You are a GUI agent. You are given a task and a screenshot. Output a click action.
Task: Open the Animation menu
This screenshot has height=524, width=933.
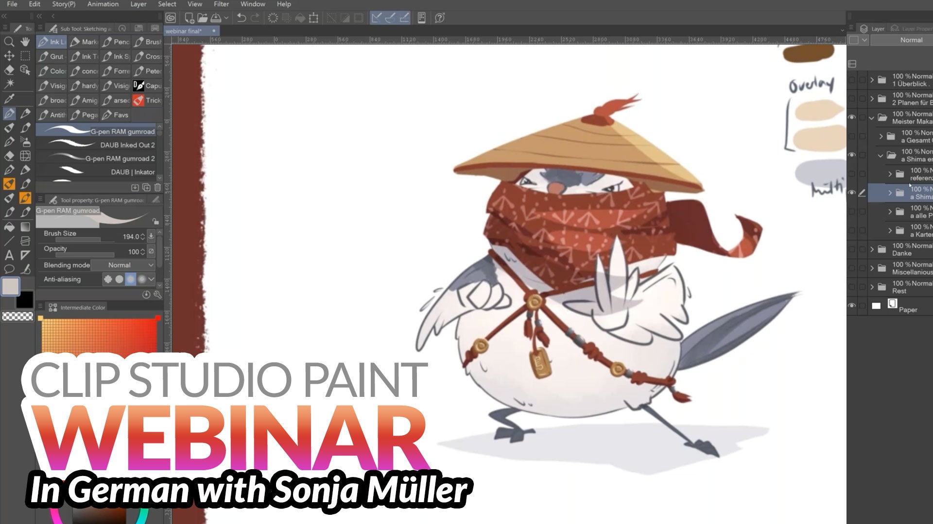click(103, 4)
